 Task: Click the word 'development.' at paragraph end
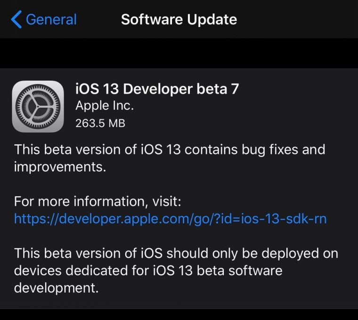pyautogui.click(x=56, y=288)
